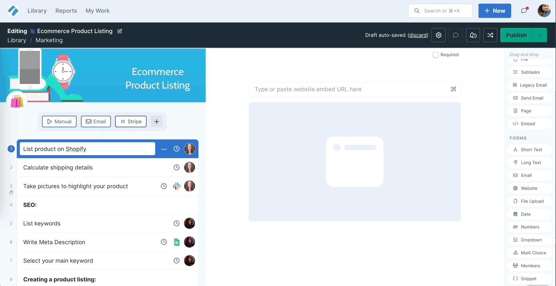
Task: Open the user profile avatar menu
Action: point(544,11)
